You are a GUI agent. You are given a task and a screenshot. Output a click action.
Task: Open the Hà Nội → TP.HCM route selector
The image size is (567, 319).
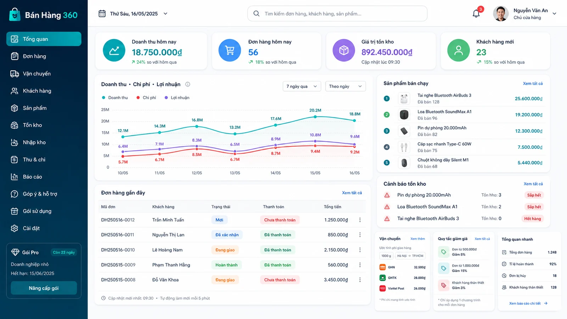coord(410,256)
